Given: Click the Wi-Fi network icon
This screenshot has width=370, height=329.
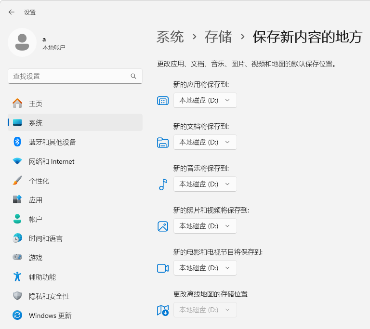Looking at the screenshot, I should click(17, 161).
